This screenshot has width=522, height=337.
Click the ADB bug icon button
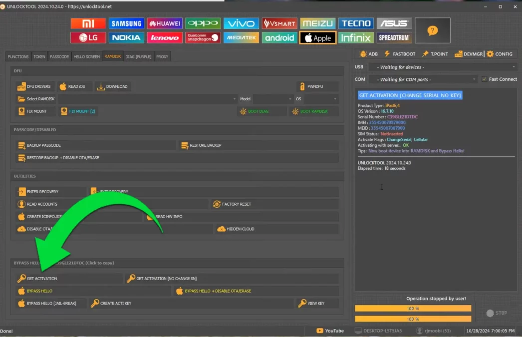point(368,54)
